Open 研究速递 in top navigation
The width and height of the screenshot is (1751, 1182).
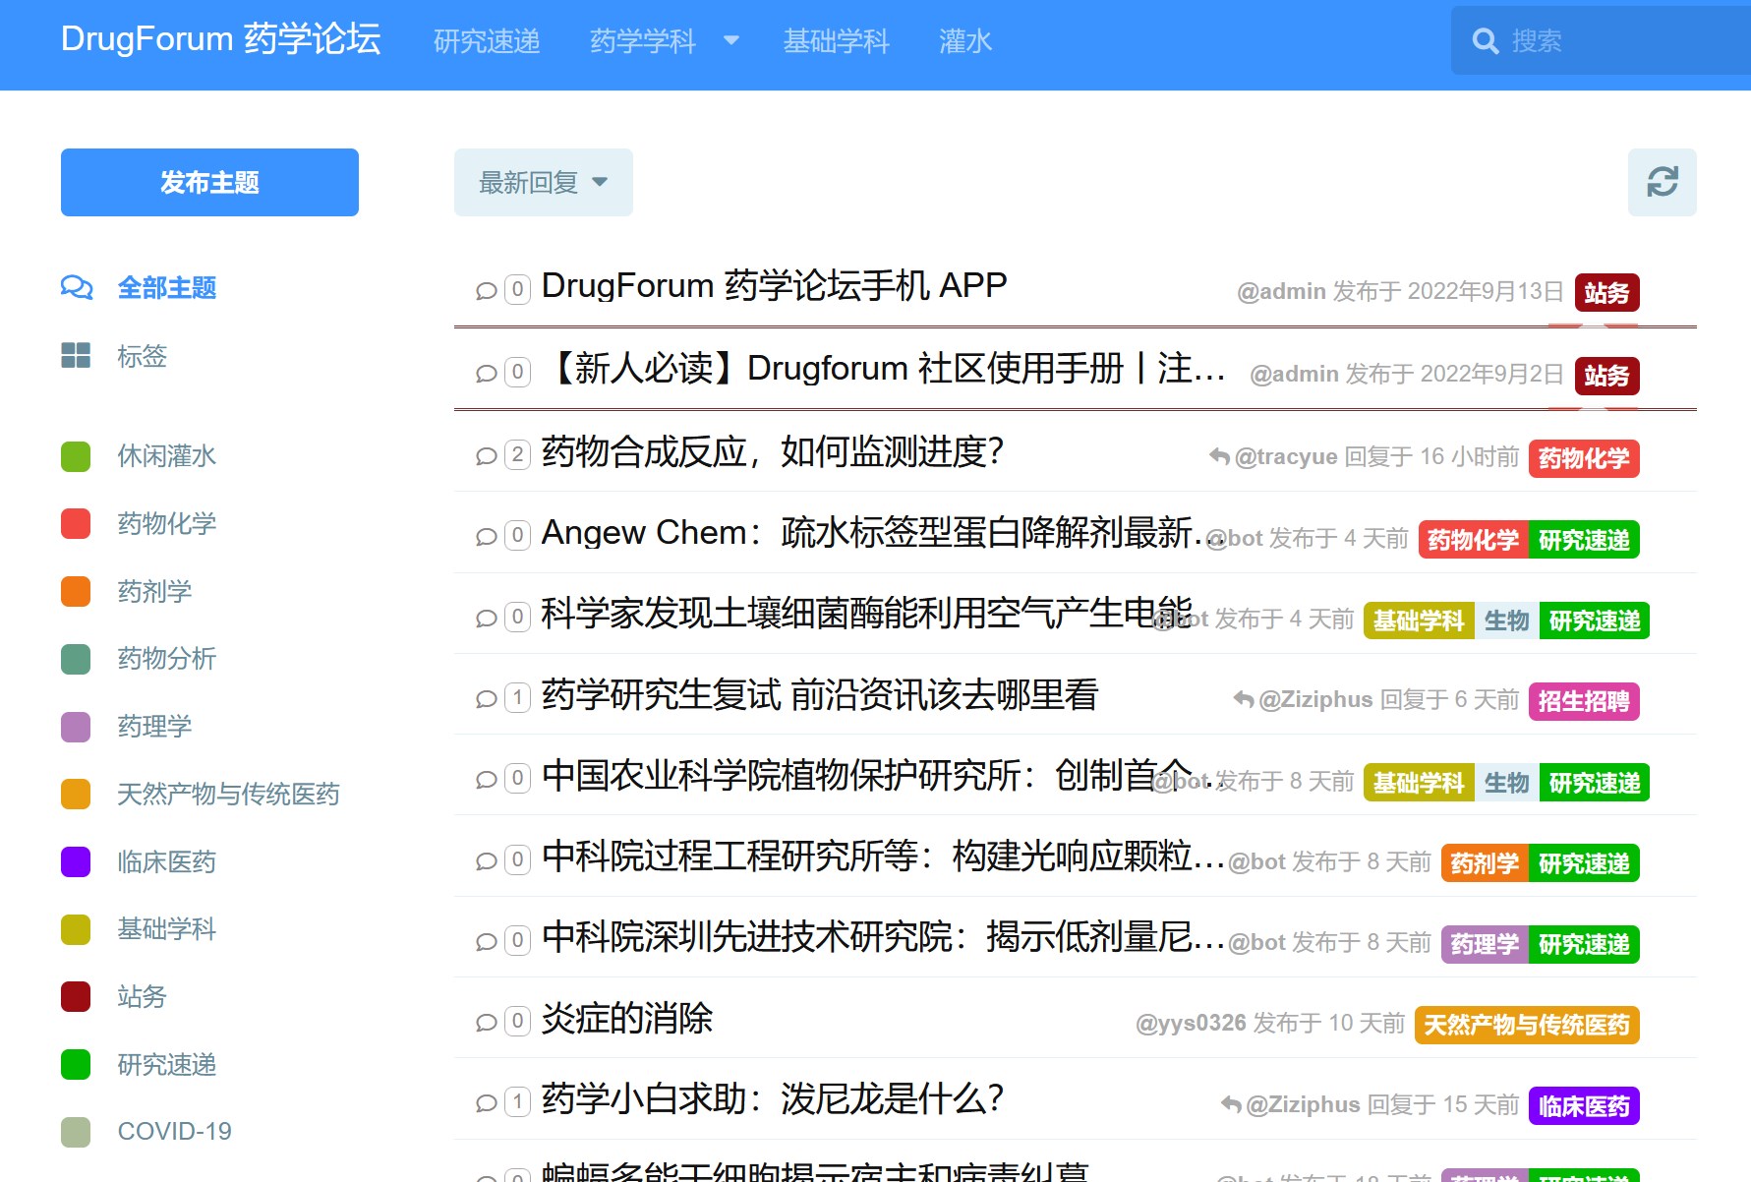[487, 41]
